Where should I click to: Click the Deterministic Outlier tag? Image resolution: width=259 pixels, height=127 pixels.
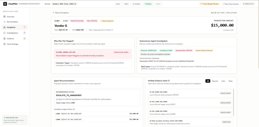tap(121, 52)
